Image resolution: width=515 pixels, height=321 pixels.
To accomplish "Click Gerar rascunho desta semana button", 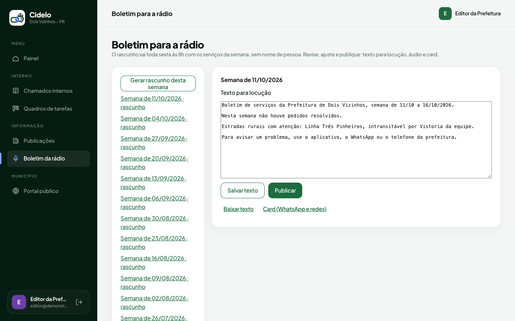I will tap(158, 83).
